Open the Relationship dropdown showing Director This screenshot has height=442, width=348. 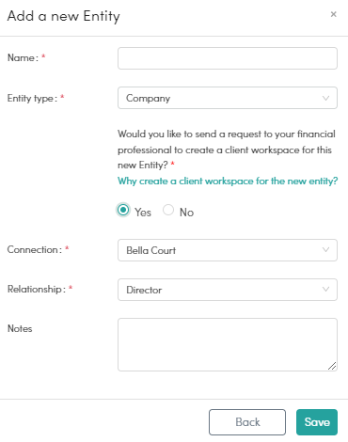point(228,290)
